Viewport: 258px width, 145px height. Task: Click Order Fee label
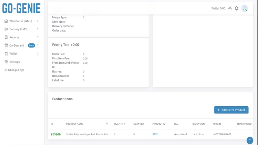(59, 54)
